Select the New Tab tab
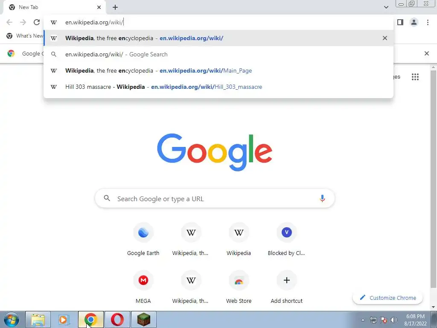Image resolution: width=437 pixels, height=328 pixels. [54, 7]
